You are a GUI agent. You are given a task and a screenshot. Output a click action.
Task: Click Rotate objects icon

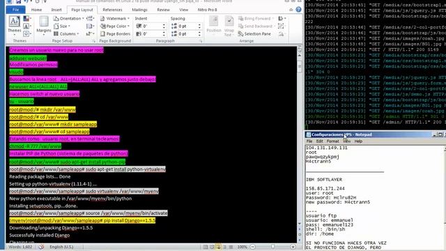282,34
